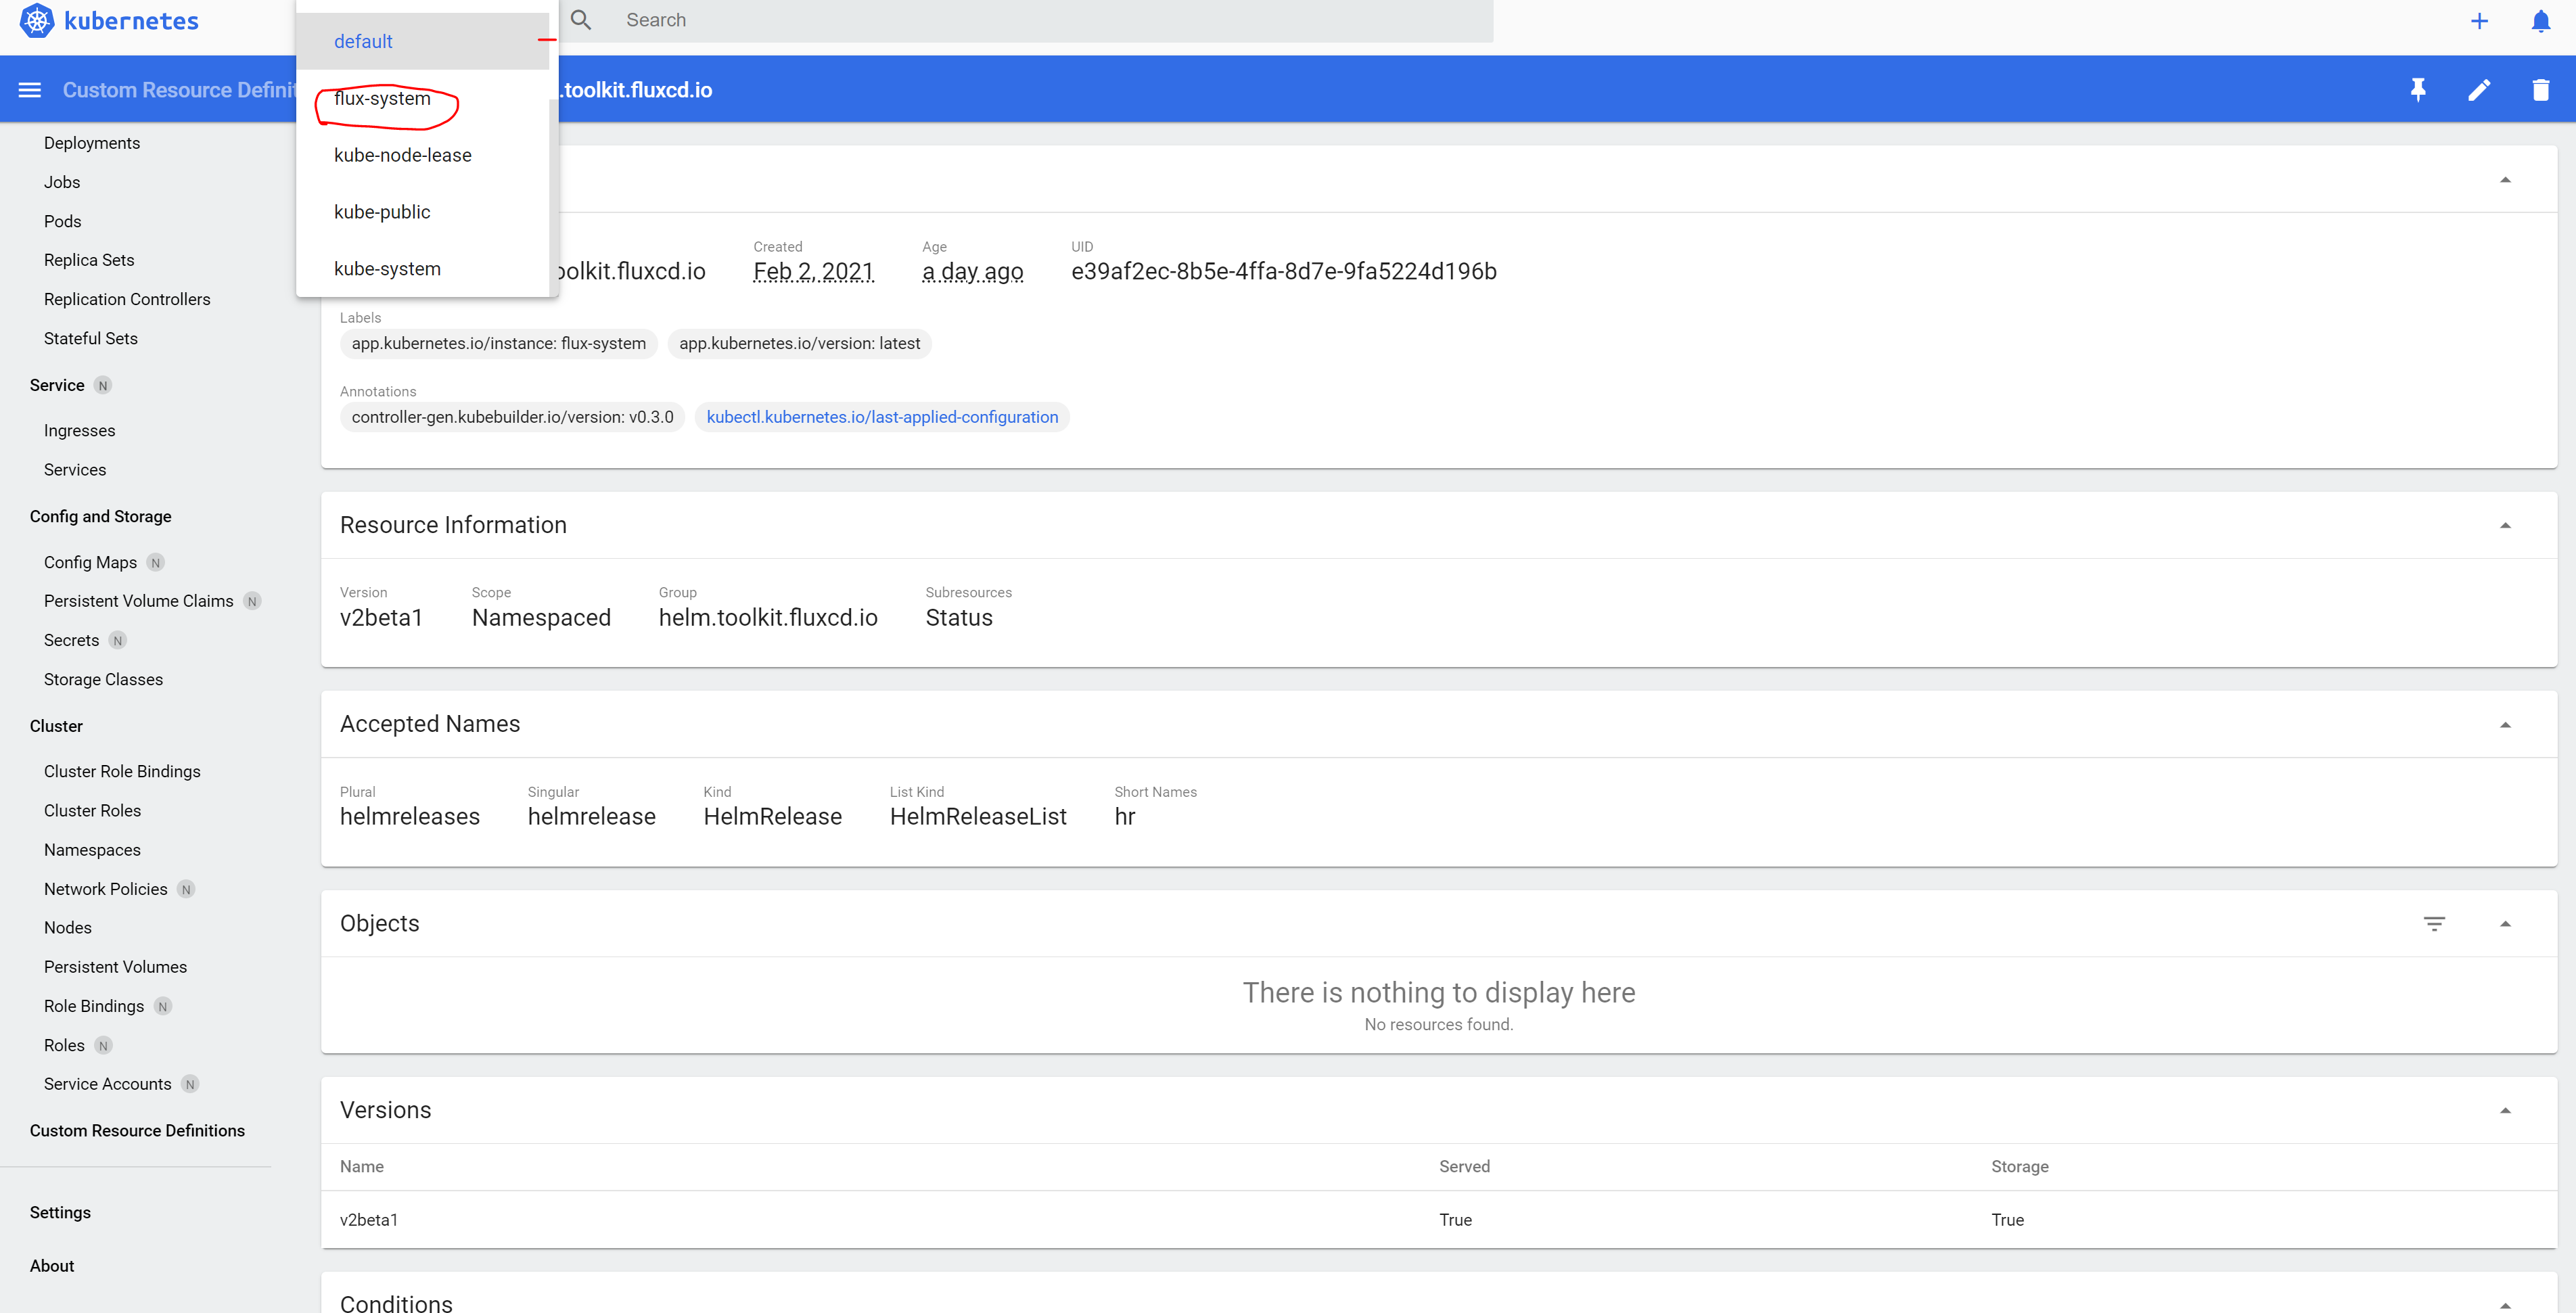Open Storage Classes list
Image resolution: width=2576 pixels, height=1313 pixels.
[103, 679]
